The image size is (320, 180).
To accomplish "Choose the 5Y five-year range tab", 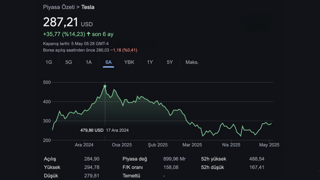I will click(170, 62).
